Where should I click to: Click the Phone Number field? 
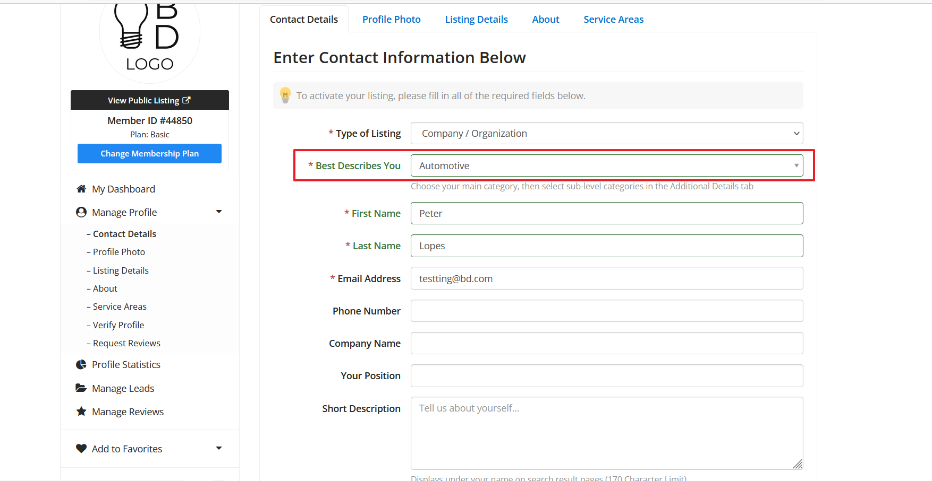coord(607,311)
